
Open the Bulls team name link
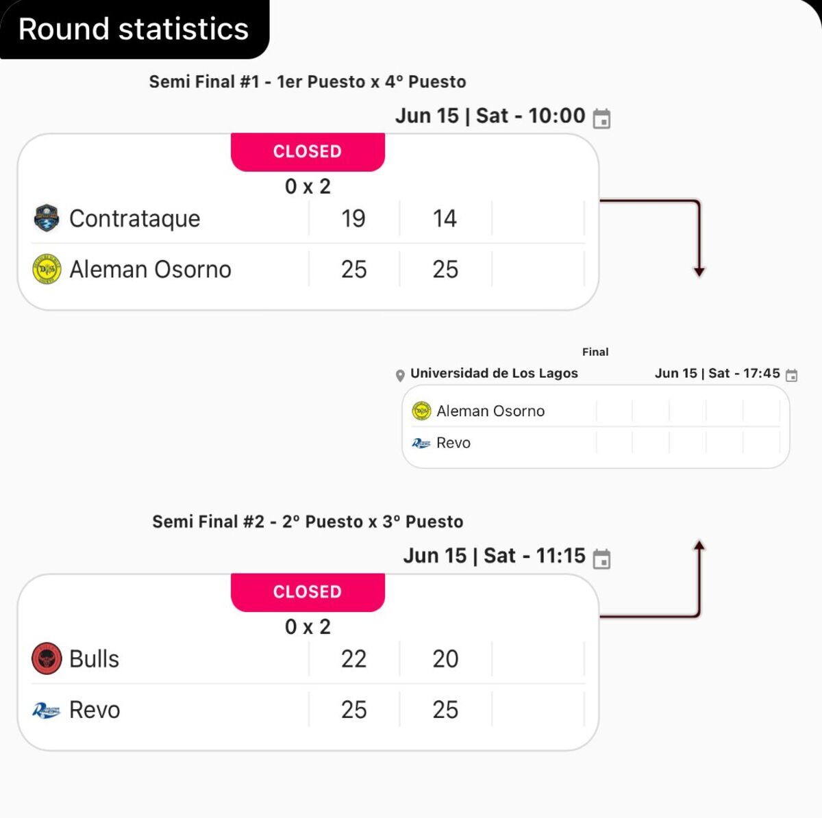pos(95,659)
